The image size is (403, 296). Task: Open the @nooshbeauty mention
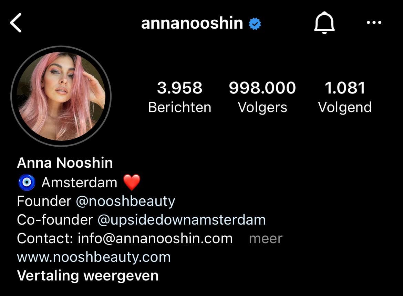[125, 201]
